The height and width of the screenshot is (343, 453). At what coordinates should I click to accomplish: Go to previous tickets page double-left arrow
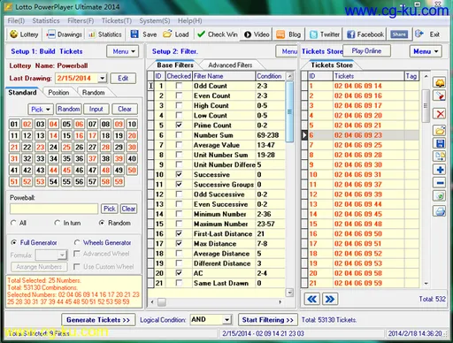[311, 299]
